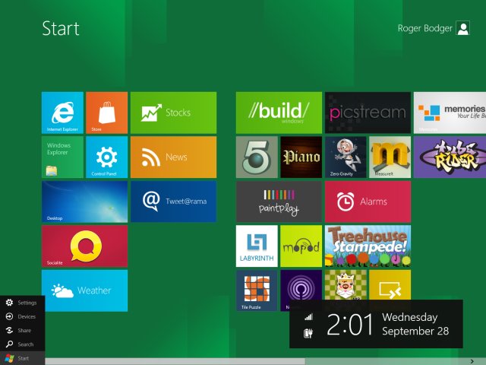
Task: Open the Internet Explorer tile
Action: (62, 113)
